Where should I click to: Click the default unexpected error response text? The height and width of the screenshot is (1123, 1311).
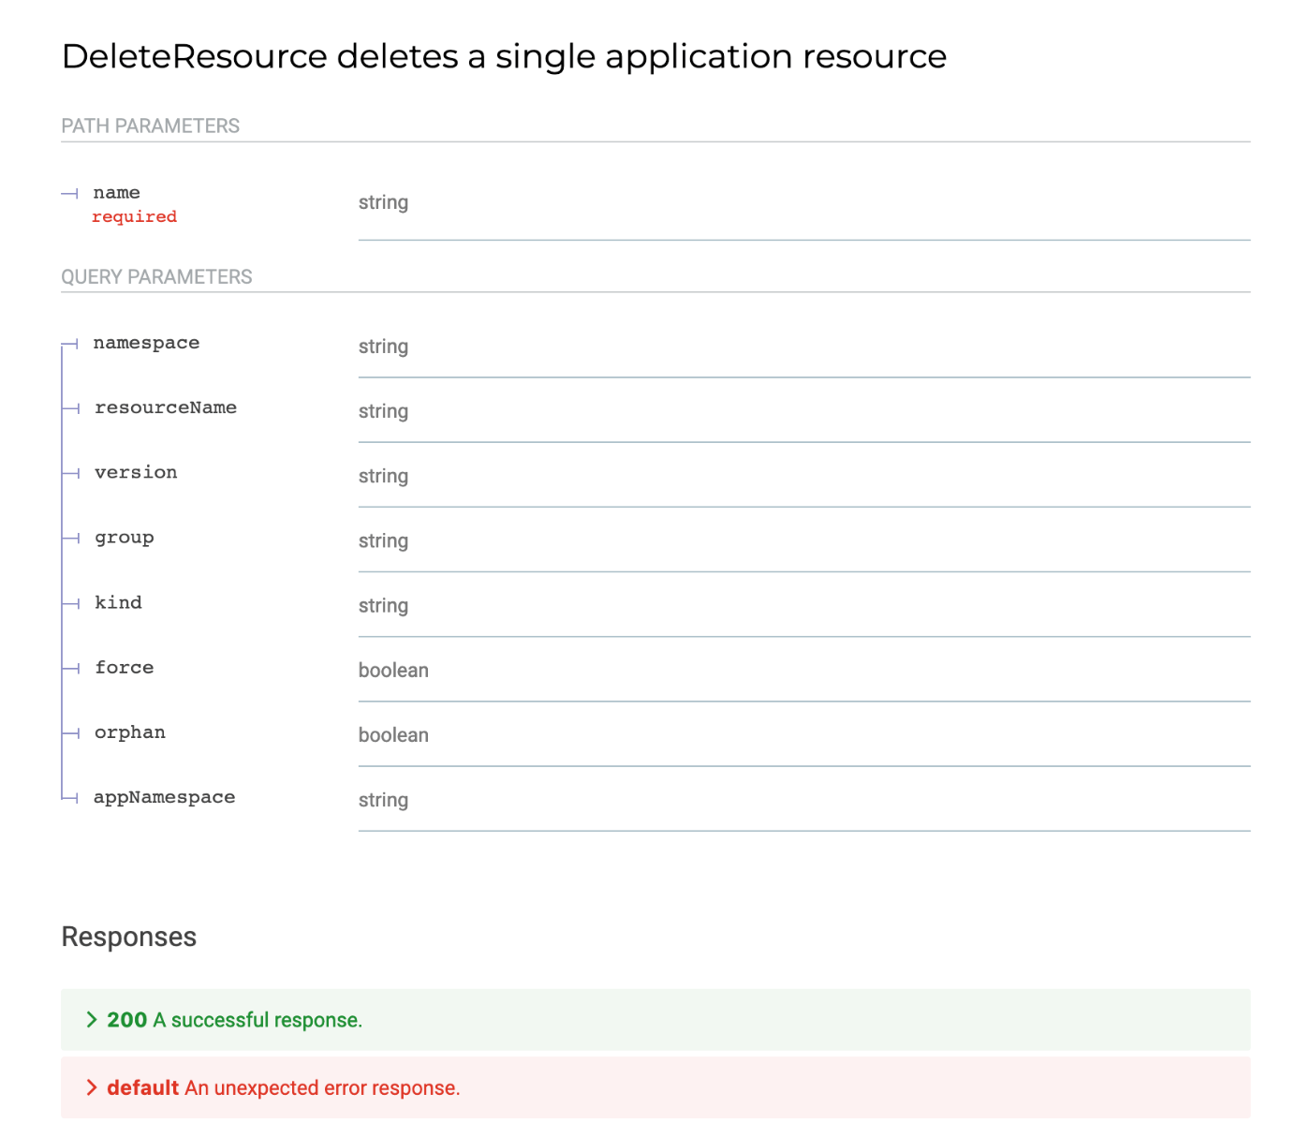[321, 1088]
